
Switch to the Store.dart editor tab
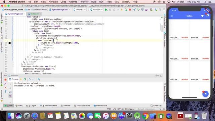pos(34,14)
